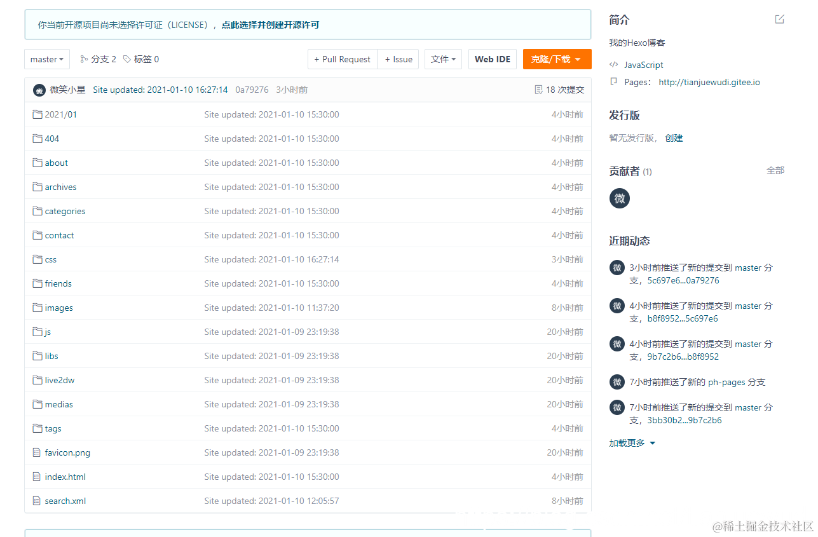818x537 pixels.
Task: Click the file icon beside search.xml
Action: (x=37, y=501)
